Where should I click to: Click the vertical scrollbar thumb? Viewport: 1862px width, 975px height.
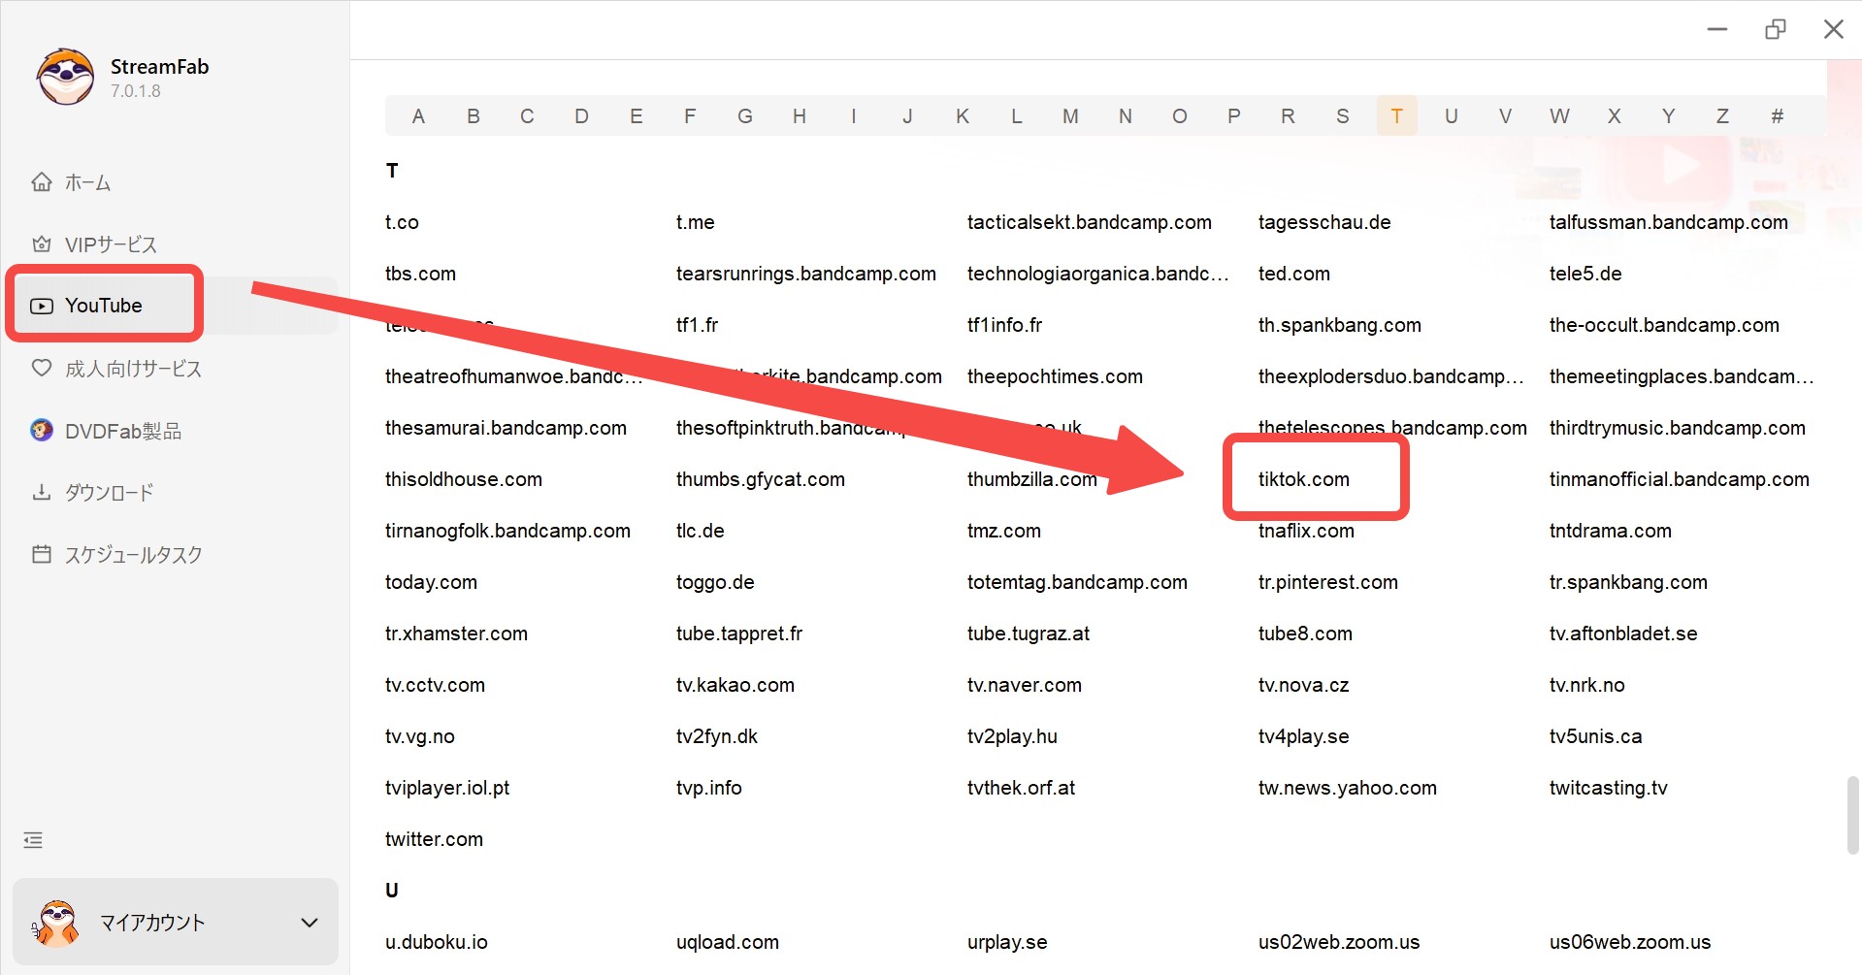click(x=1852, y=815)
